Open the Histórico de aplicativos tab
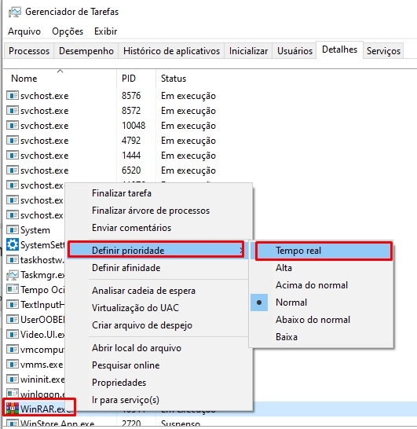 [171, 51]
